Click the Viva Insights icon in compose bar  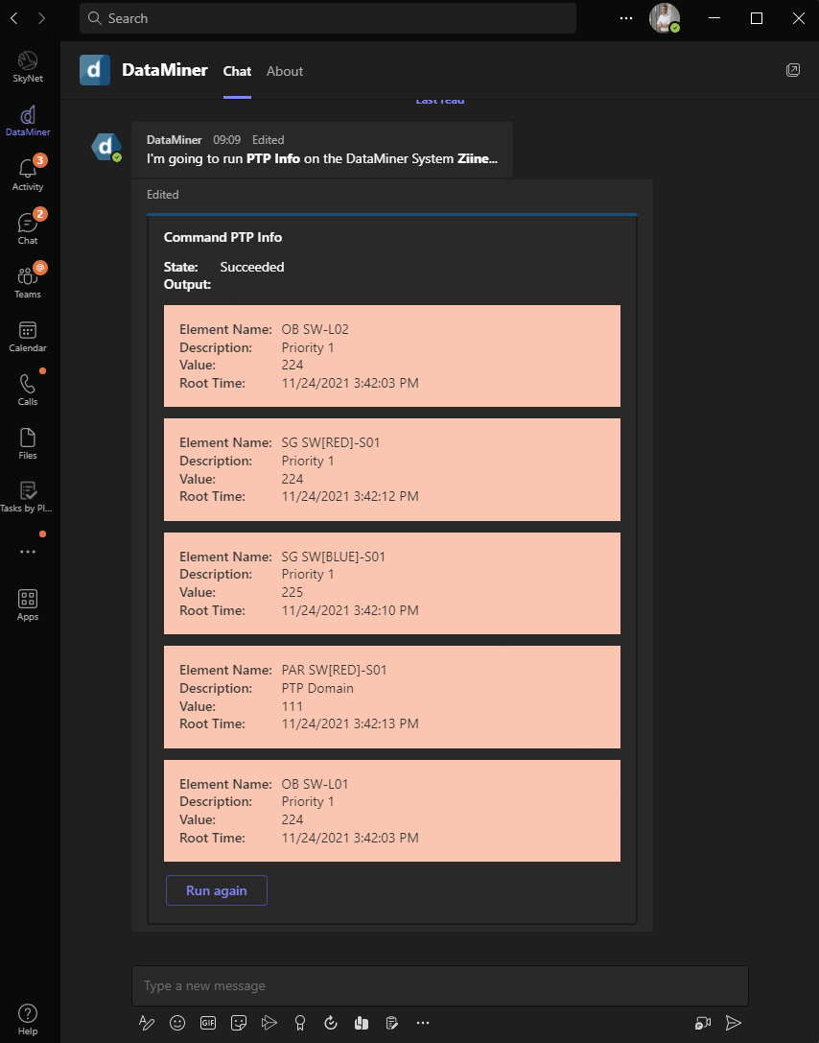(362, 1023)
